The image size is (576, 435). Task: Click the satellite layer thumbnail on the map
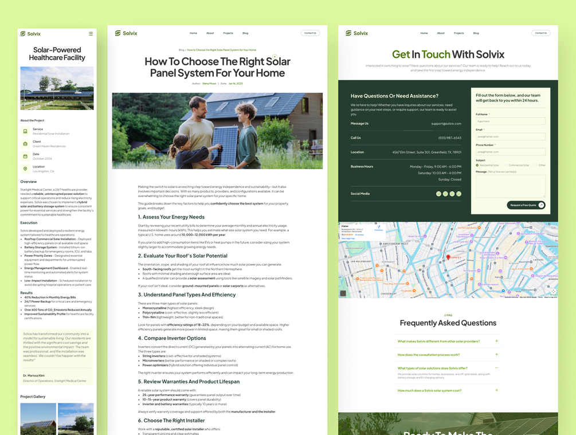pyautogui.click(x=343, y=293)
